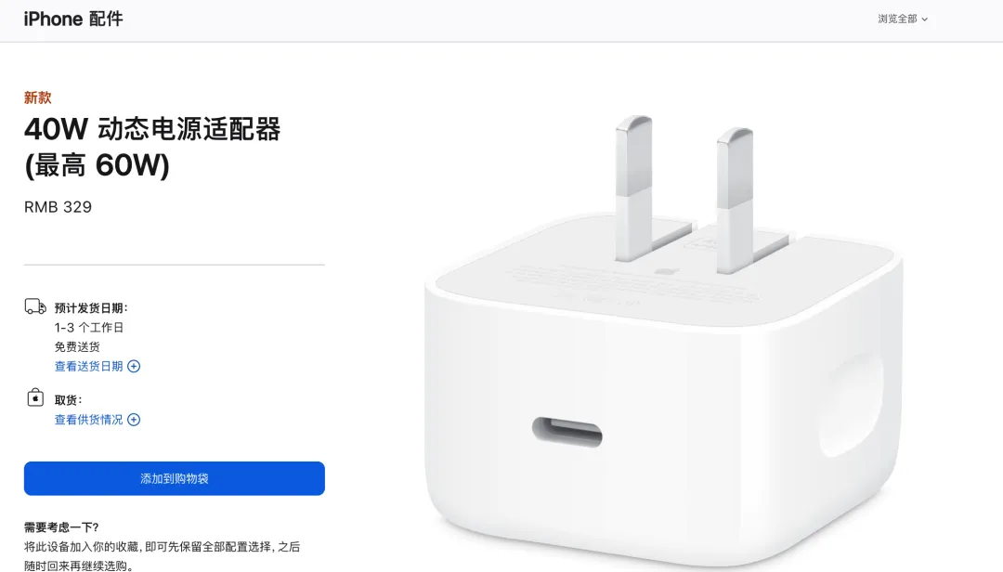Screen dimensions: 1003x572
Task: Add the adapter with 添加到购物袋
Action: pyautogui.click(x=174, y=478)
